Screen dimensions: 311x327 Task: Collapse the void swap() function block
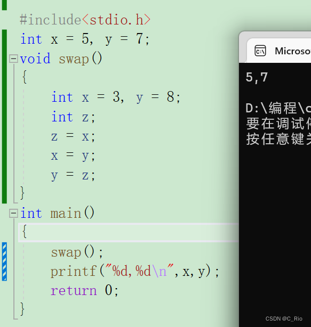pos(13,59)
